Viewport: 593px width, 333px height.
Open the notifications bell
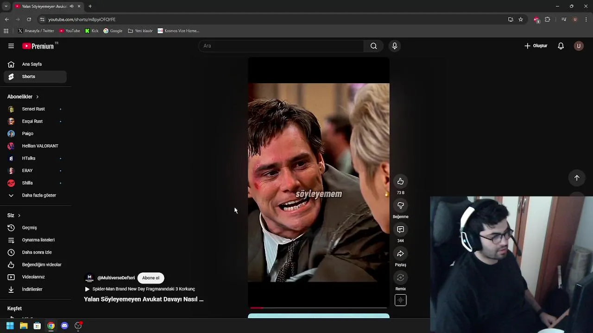coord(561,46)
